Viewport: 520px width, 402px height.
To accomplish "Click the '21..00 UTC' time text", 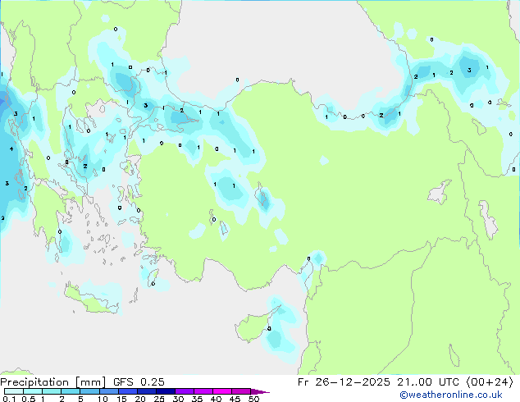I will point(428,382).
